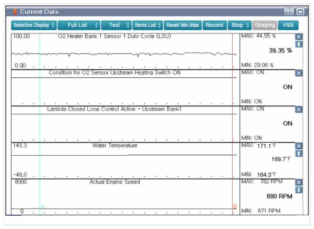
Task: Toggle the VSS button
Action: click(x=288, y=25)
